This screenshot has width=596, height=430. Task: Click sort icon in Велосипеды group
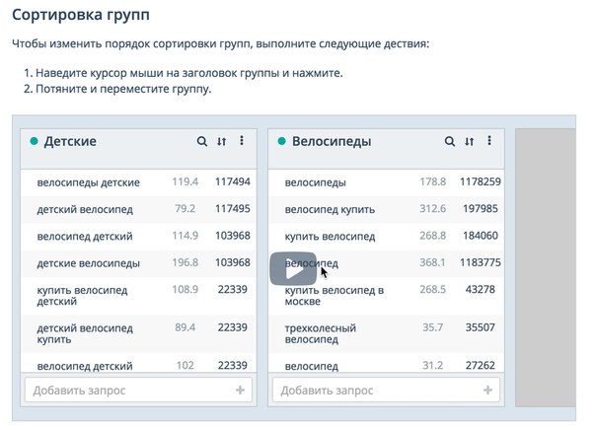[x=470, y=142]
